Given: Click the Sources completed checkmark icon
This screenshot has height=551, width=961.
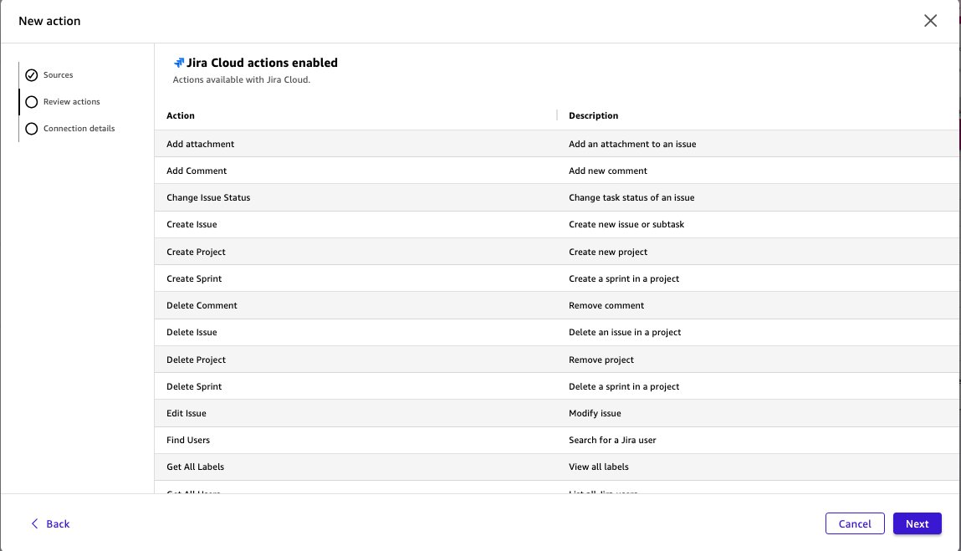Looking at the screenshot, I should coord(32,74).
